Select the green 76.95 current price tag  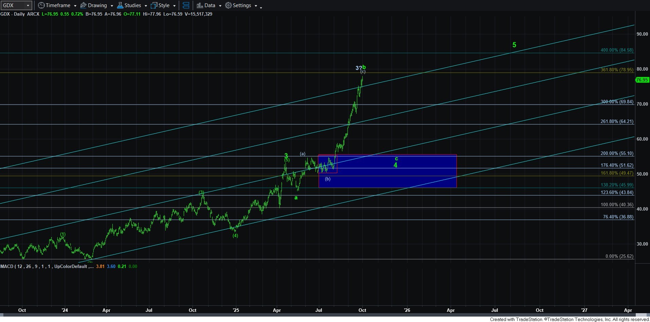(x=642, y=80)
